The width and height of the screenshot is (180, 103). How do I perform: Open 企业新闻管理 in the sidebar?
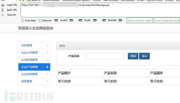34,60
